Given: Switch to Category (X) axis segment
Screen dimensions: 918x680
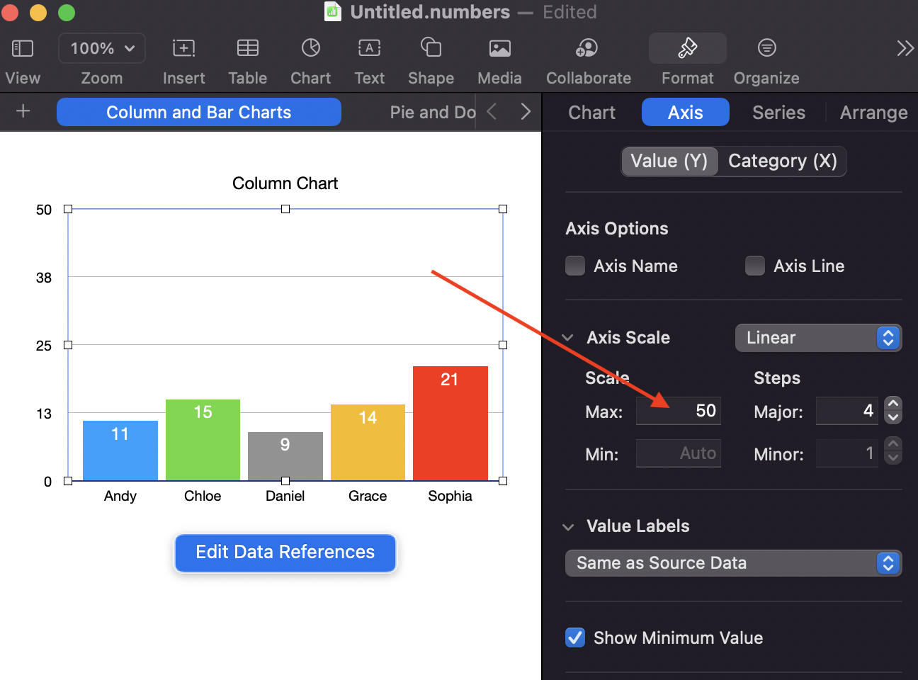Looking at the screenshot, I should [782, 161].
